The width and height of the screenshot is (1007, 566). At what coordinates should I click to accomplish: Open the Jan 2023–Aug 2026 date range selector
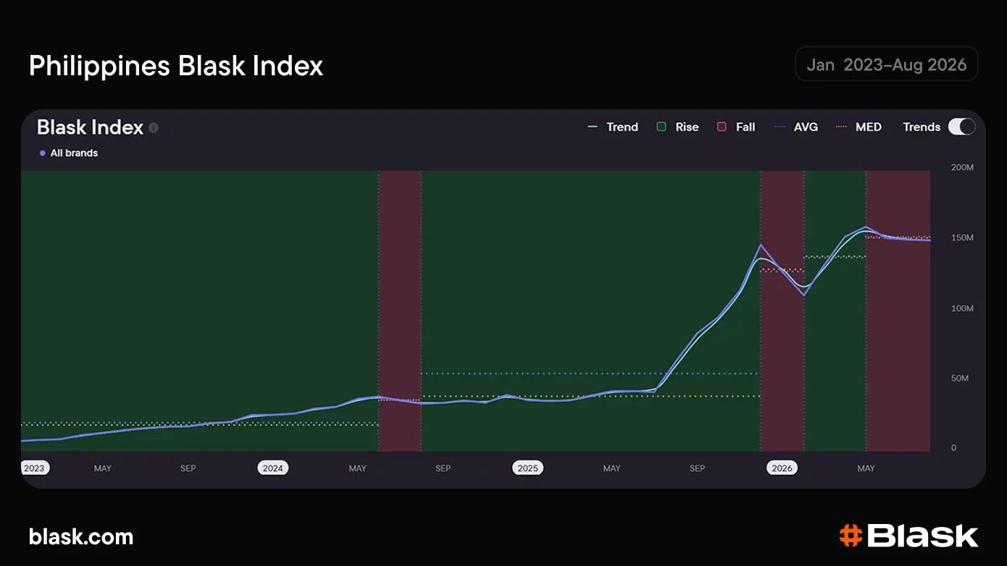pos(887,64)
